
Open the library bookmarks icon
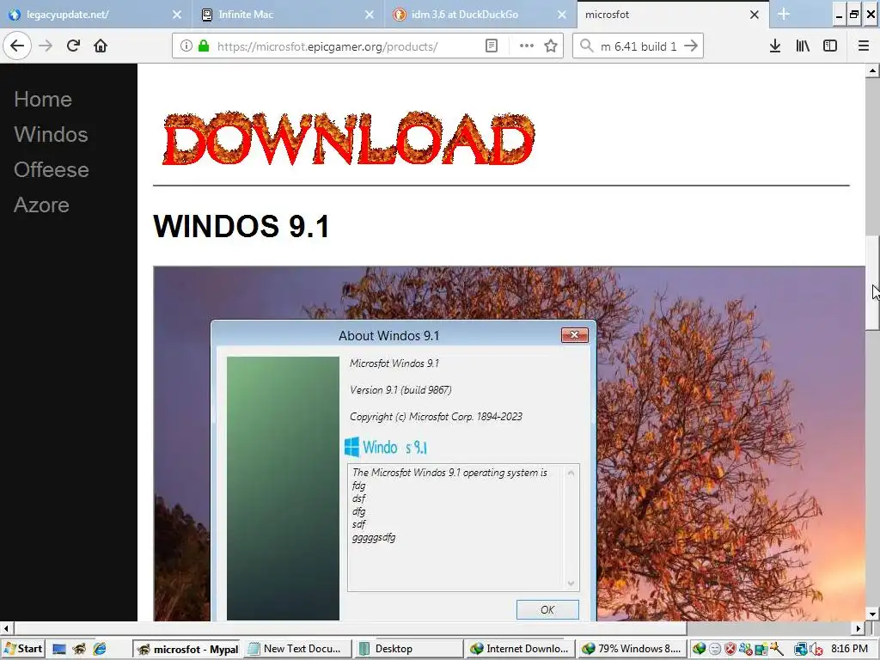tap(803, 46)
